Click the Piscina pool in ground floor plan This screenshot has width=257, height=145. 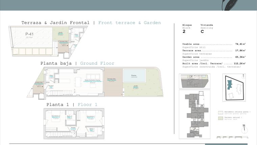point(134,76)
